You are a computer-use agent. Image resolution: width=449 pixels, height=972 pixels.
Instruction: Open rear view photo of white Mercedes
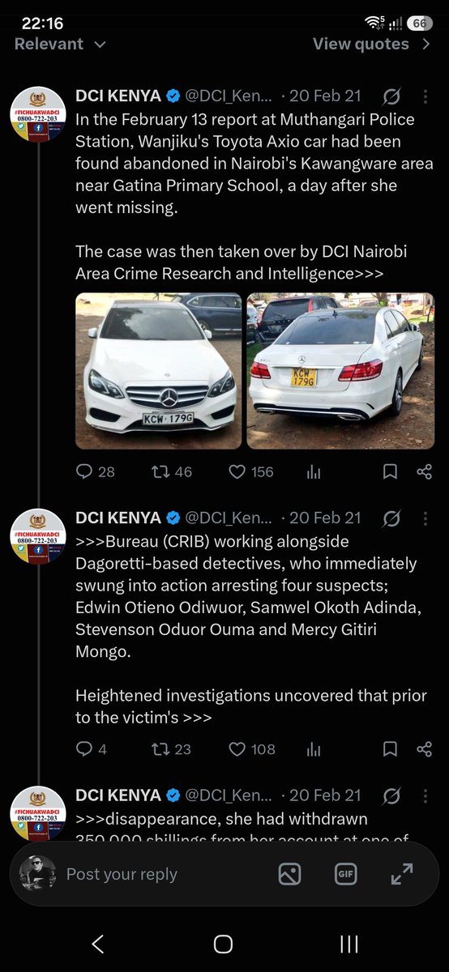coord(340,371)
